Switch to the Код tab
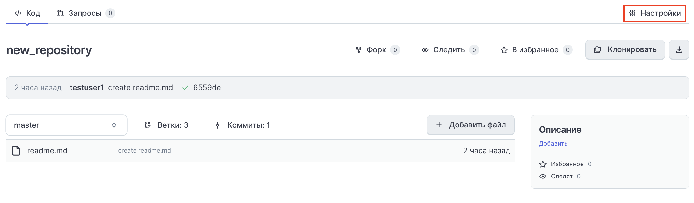 click(27, 13)
